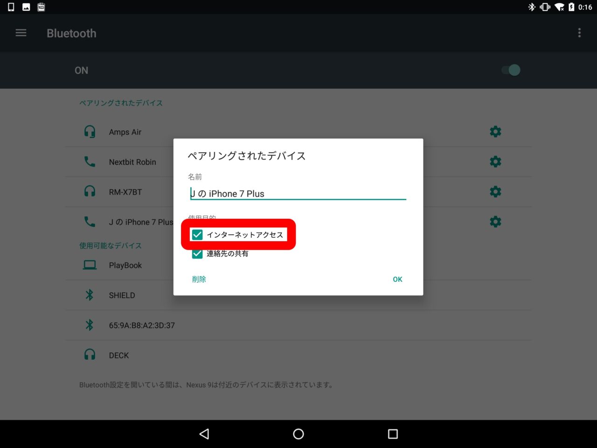Tap the Android home circle button

[x=298, y=434]
